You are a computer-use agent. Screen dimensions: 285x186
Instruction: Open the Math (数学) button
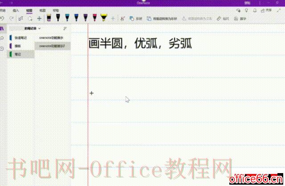[240, 19]
